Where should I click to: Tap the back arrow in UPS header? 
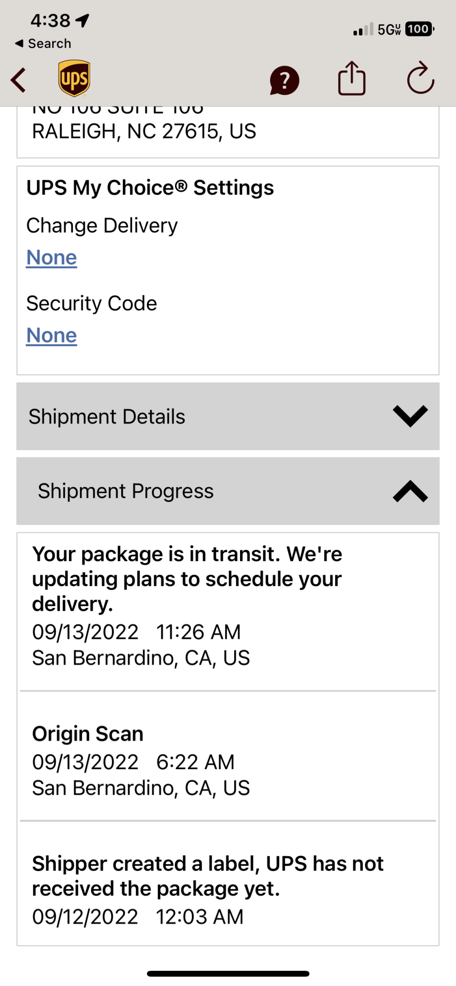point(19,80)
